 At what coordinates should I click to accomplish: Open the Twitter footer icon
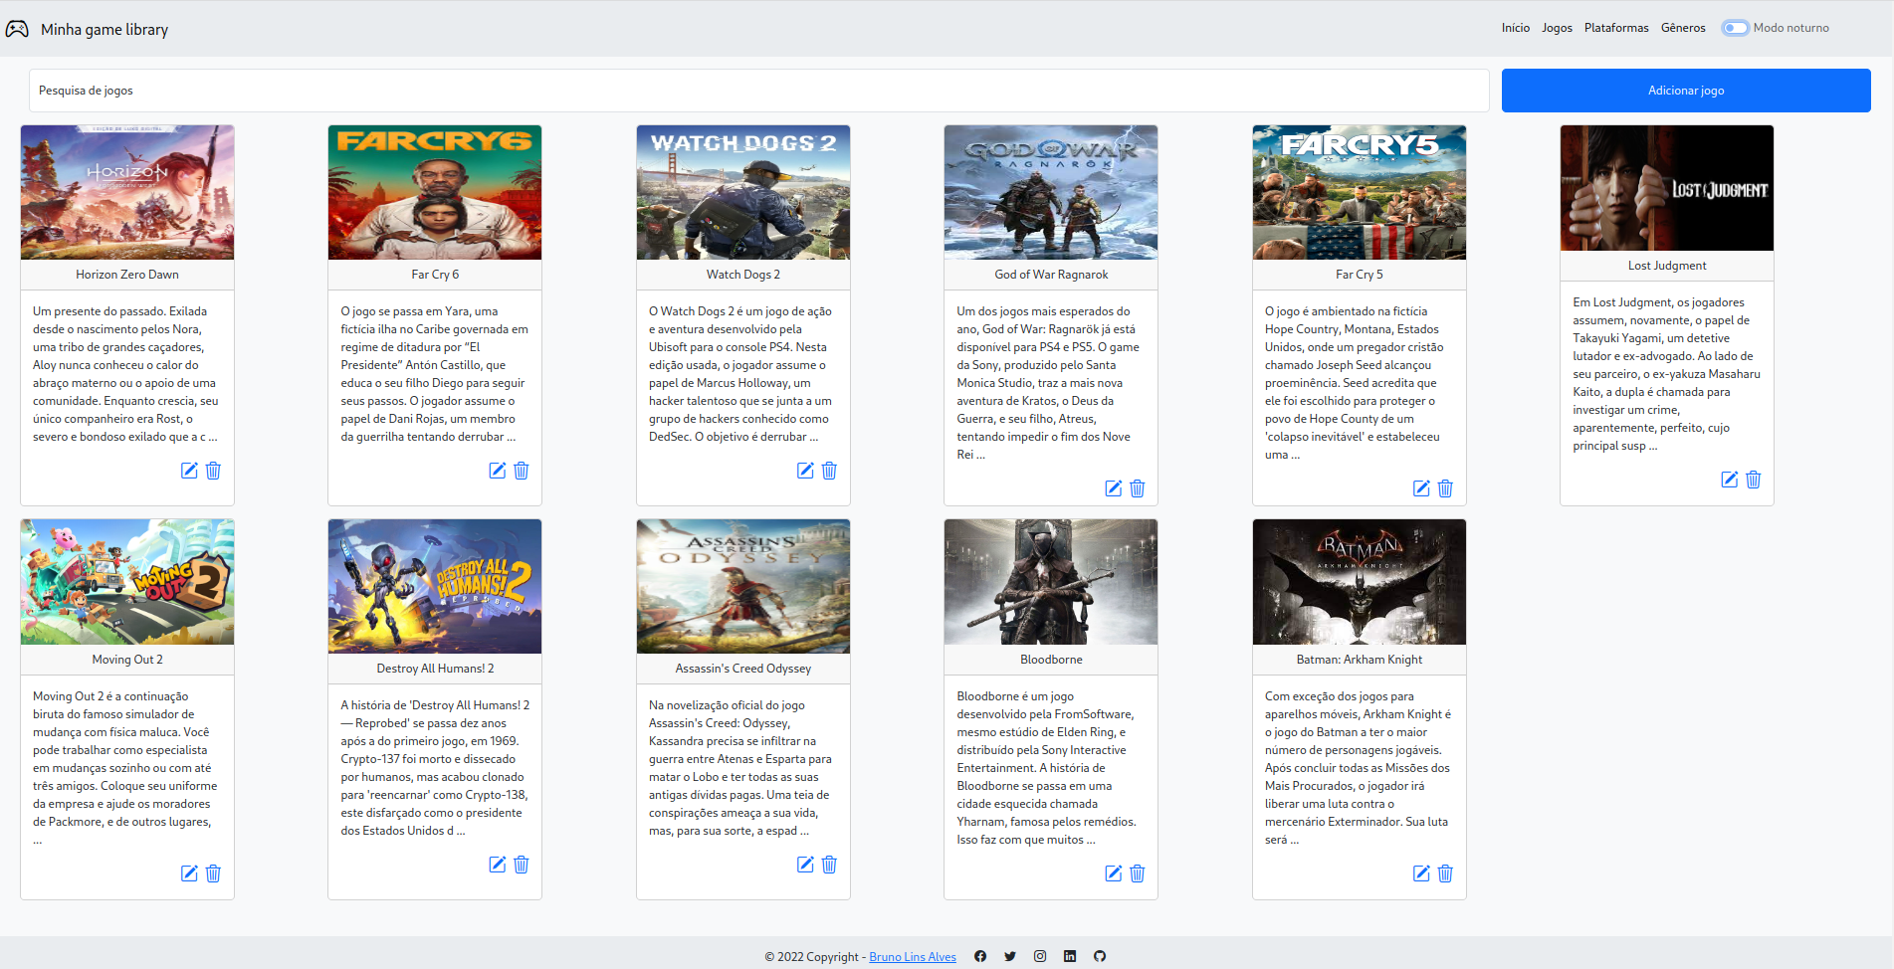tap(1010, 956)
